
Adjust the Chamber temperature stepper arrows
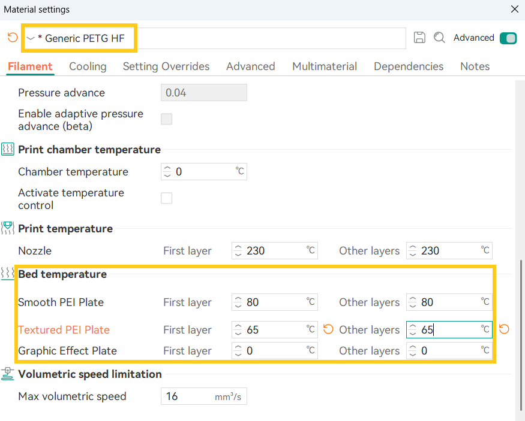click(167, 172)
